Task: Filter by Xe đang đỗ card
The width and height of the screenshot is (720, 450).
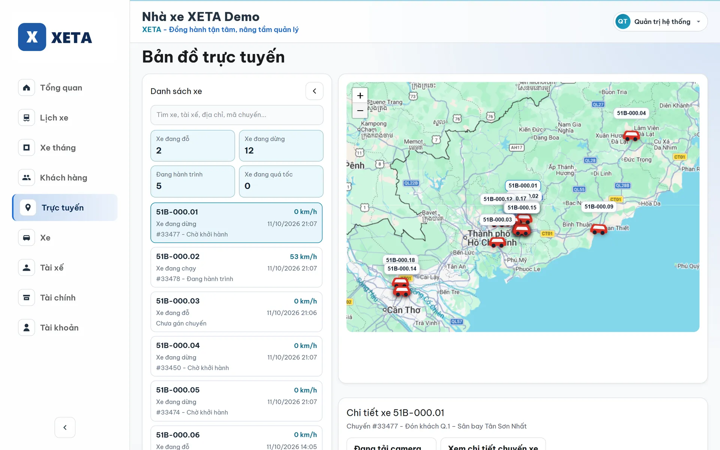Action: [193, 146]
